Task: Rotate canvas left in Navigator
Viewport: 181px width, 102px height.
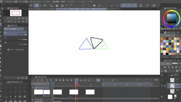Action: tap(12, 21)
